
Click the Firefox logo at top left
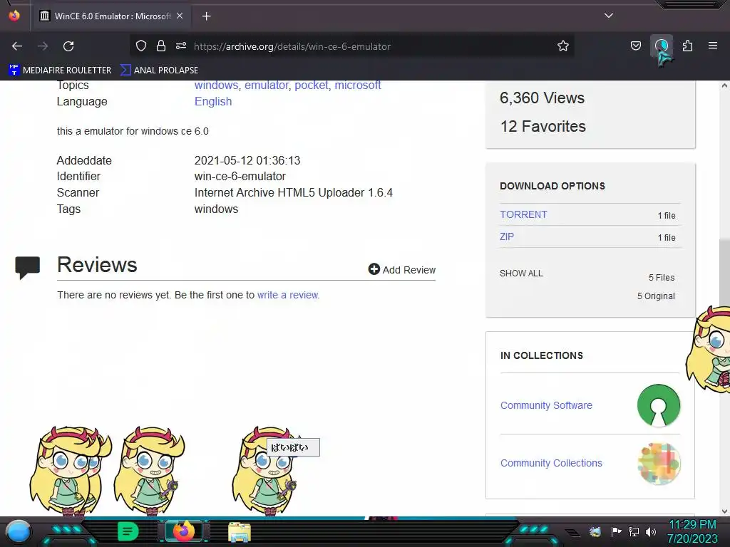(14, 16)
